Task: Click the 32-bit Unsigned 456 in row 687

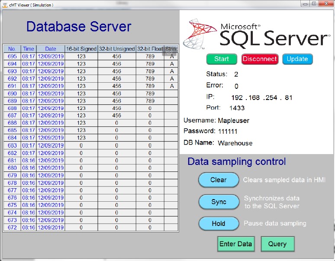Action: [x=117, y=116]
